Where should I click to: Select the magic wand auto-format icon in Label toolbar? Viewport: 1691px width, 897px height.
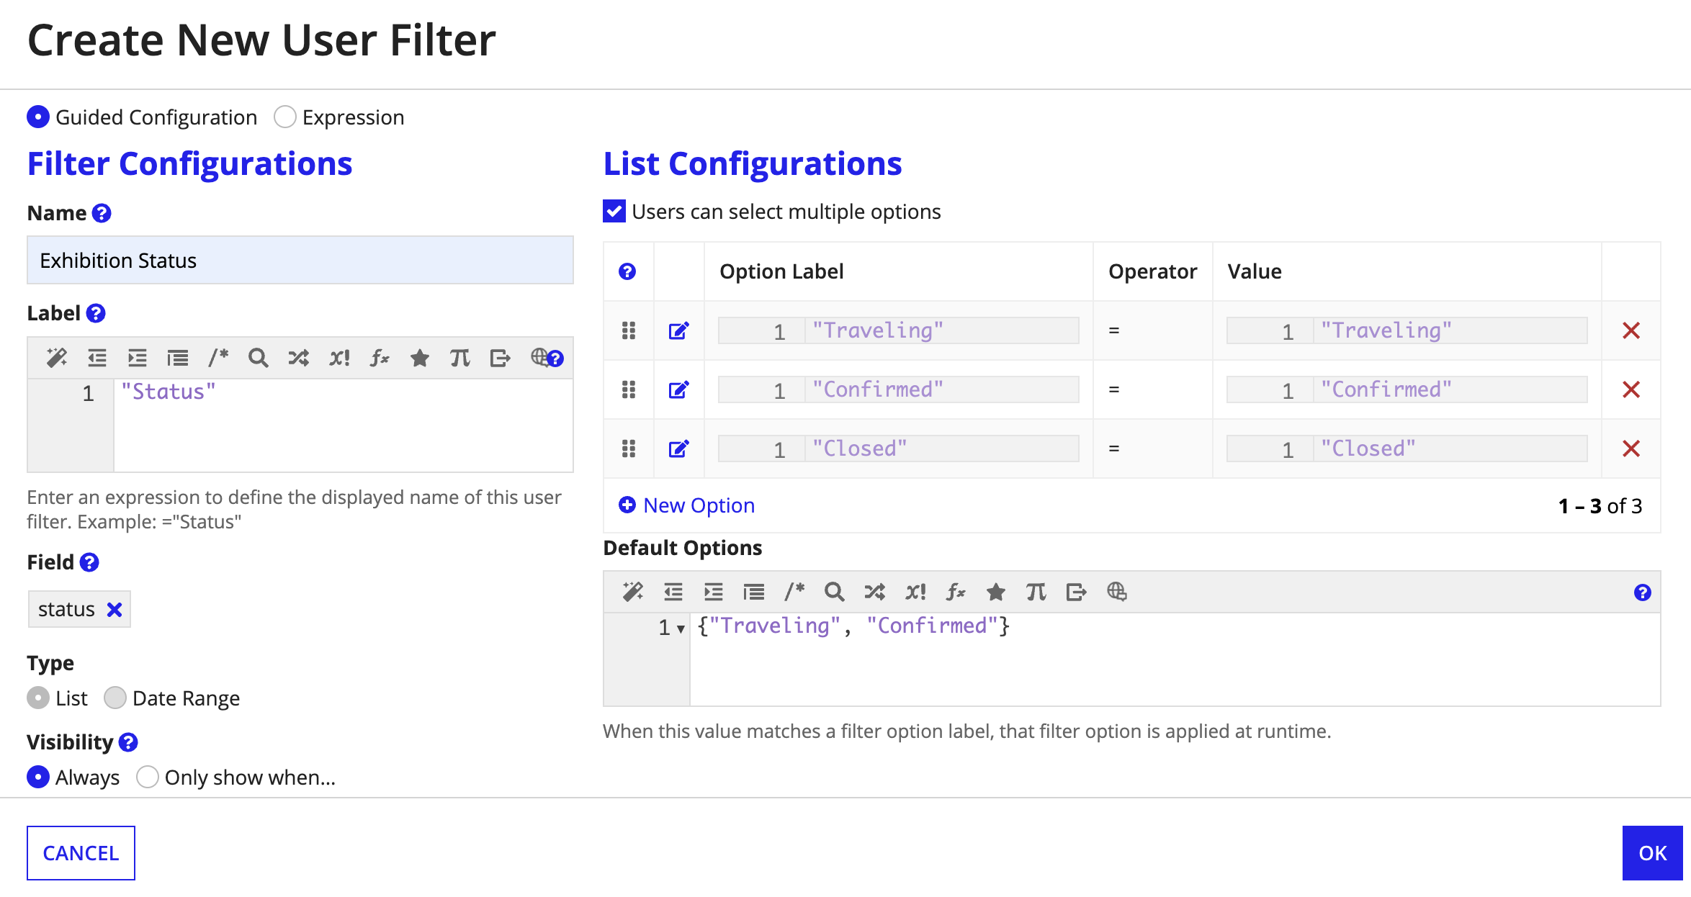57,358
